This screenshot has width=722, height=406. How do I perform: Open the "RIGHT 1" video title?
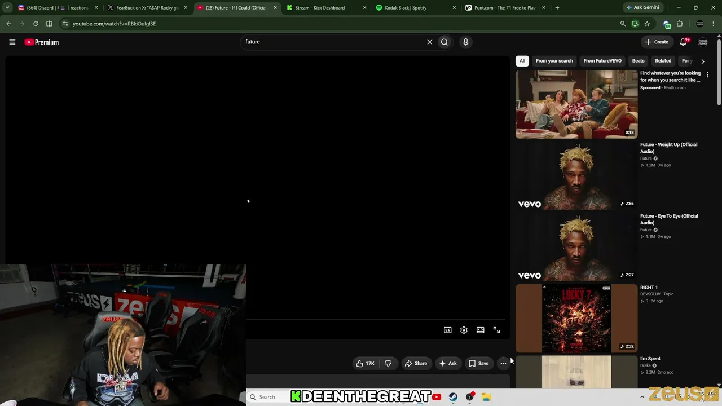click(649, 288)
